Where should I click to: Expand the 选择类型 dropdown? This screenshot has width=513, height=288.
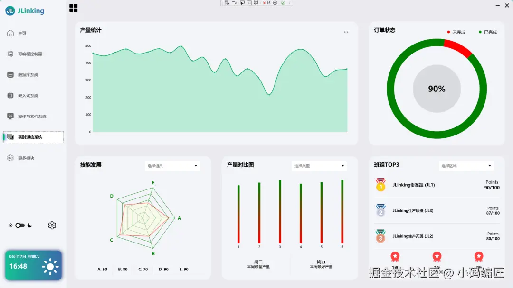point(319,166)
